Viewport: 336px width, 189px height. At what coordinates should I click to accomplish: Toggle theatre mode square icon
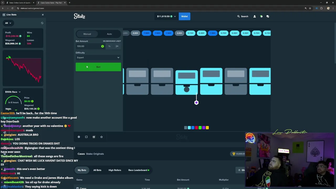tap(86, 137)
